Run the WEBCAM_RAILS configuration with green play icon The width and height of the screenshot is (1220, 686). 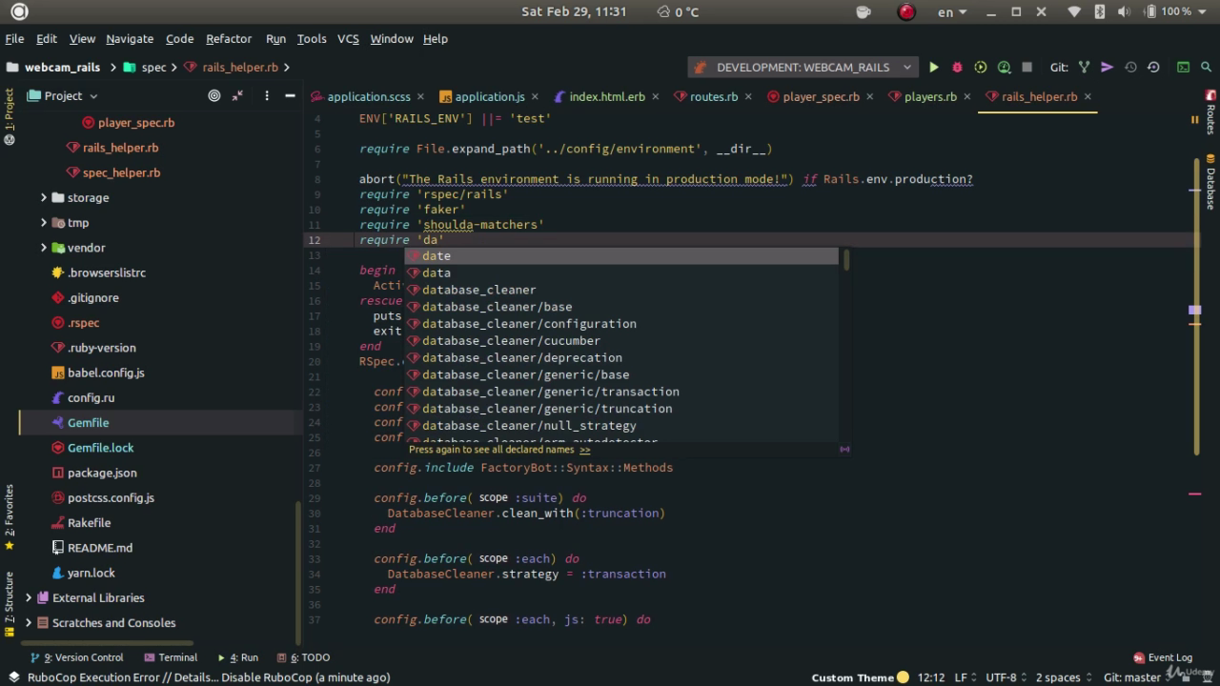coord(934,68)
